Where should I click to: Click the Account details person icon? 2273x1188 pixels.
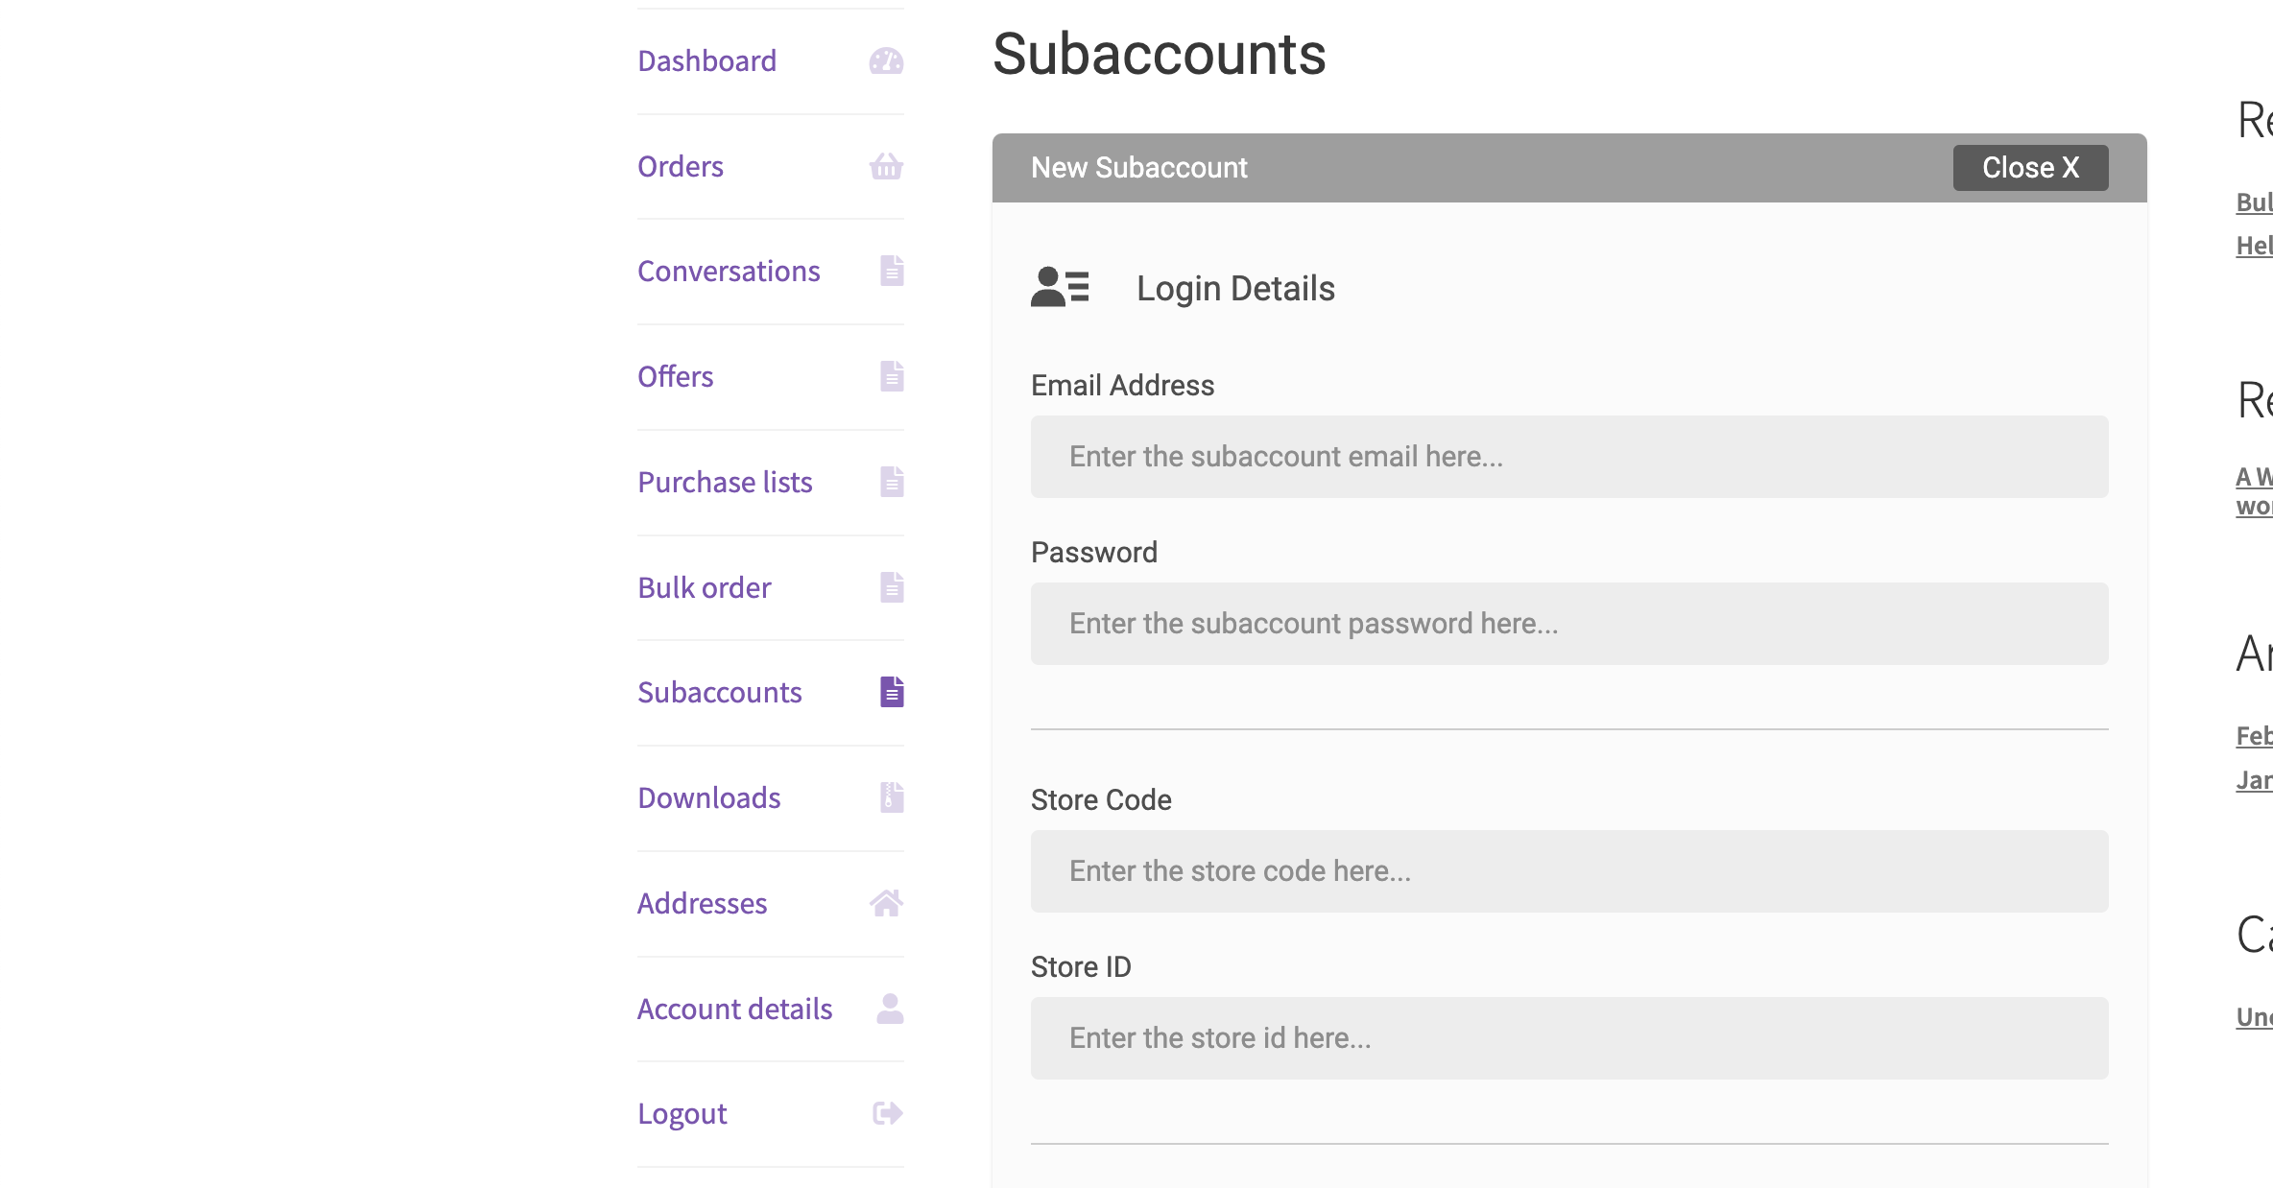pos(890,1009)
